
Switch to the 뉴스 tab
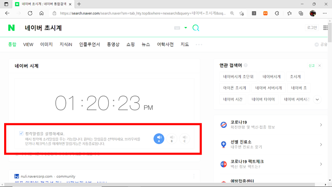coord(146,44)
